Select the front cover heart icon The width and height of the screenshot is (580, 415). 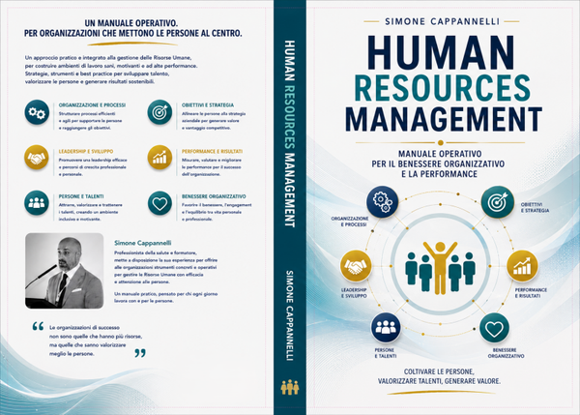[494, 327]
